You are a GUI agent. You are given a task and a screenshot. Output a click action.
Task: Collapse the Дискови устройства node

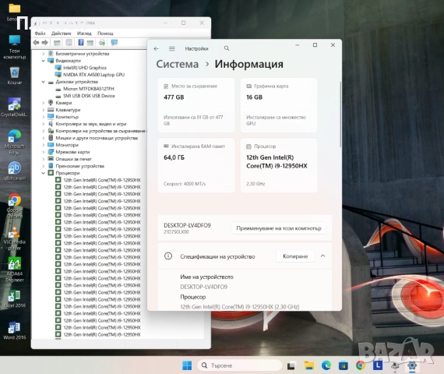click(44, 82)
